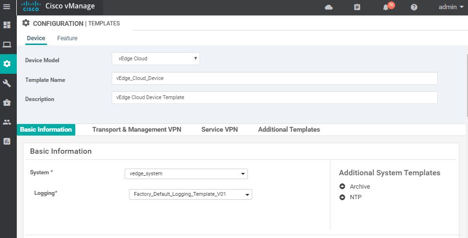Add the NTP system template
This screenshot has height=238, width=468.
tap(342, 197)
